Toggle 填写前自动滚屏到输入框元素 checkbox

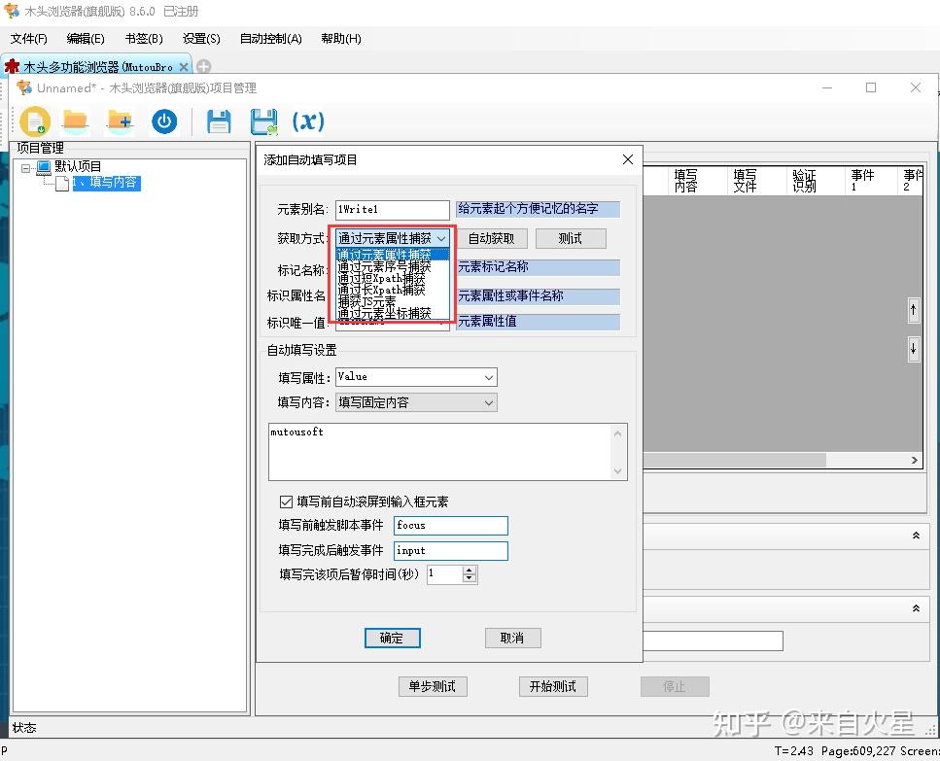(x=286, y=502)
